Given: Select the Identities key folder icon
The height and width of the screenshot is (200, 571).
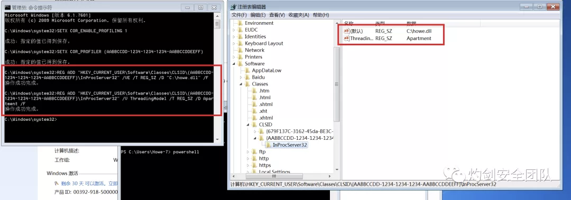Looking at the screenshot, I should click(x=241, y=37).
